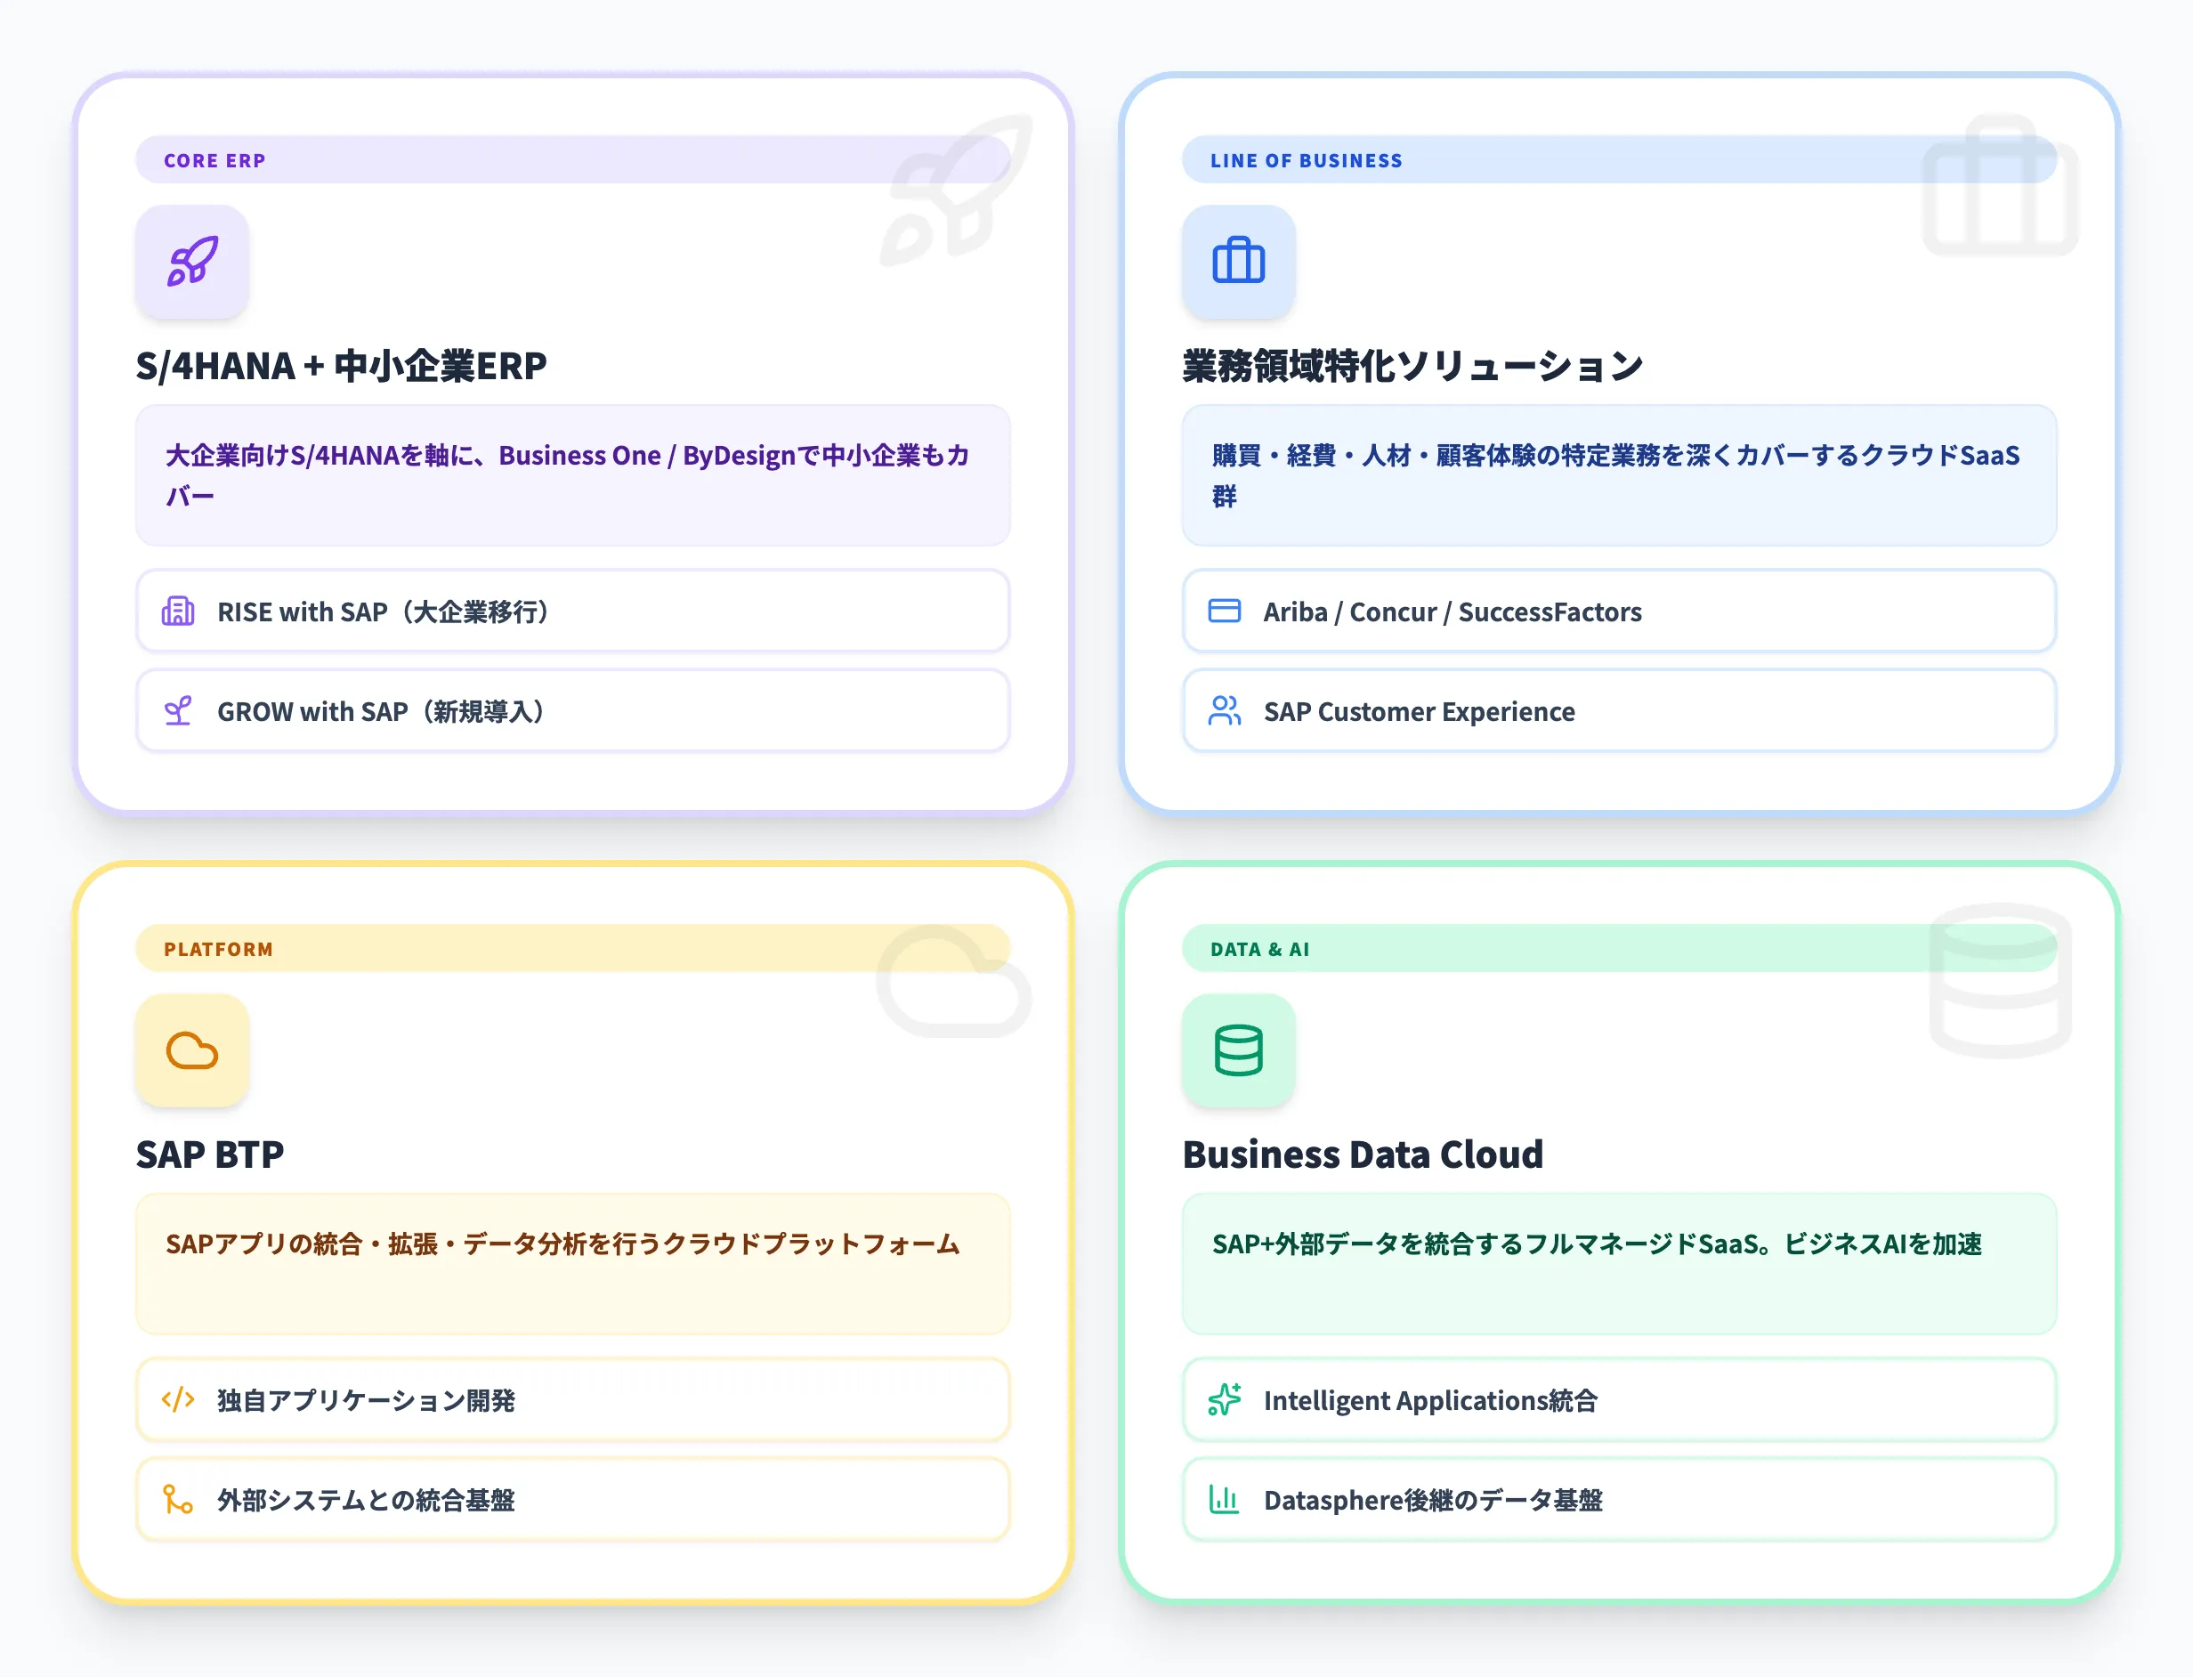Click the CORE ERP category label
The image size is (2193, 1677).
click(214, 159)
